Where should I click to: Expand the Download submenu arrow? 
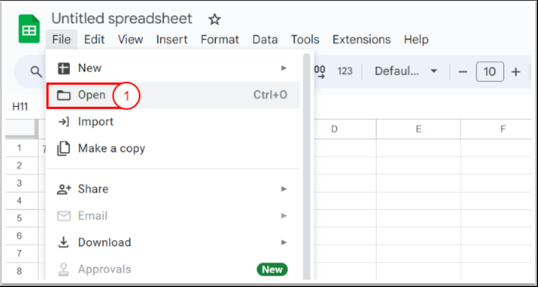284,242
